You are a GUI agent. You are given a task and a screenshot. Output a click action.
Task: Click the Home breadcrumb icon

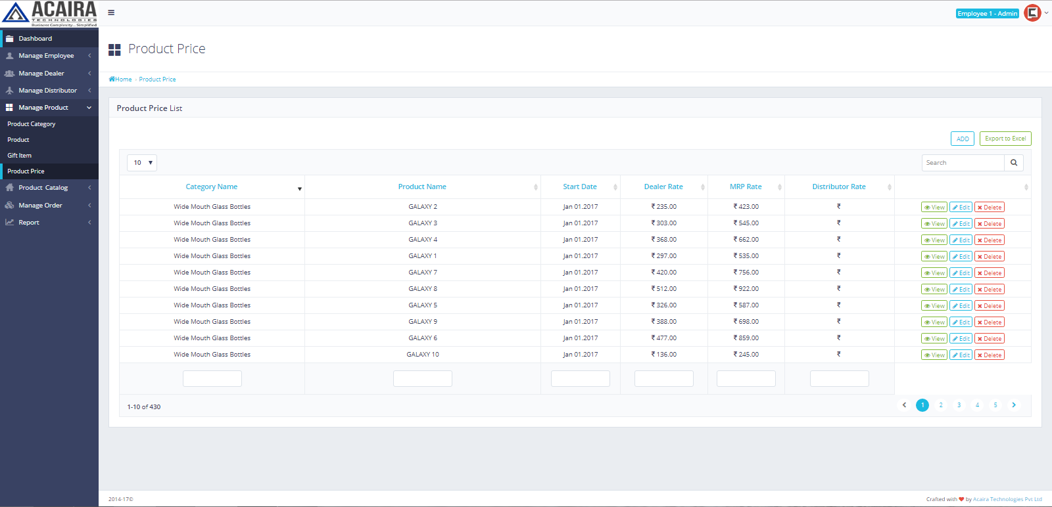112,79
